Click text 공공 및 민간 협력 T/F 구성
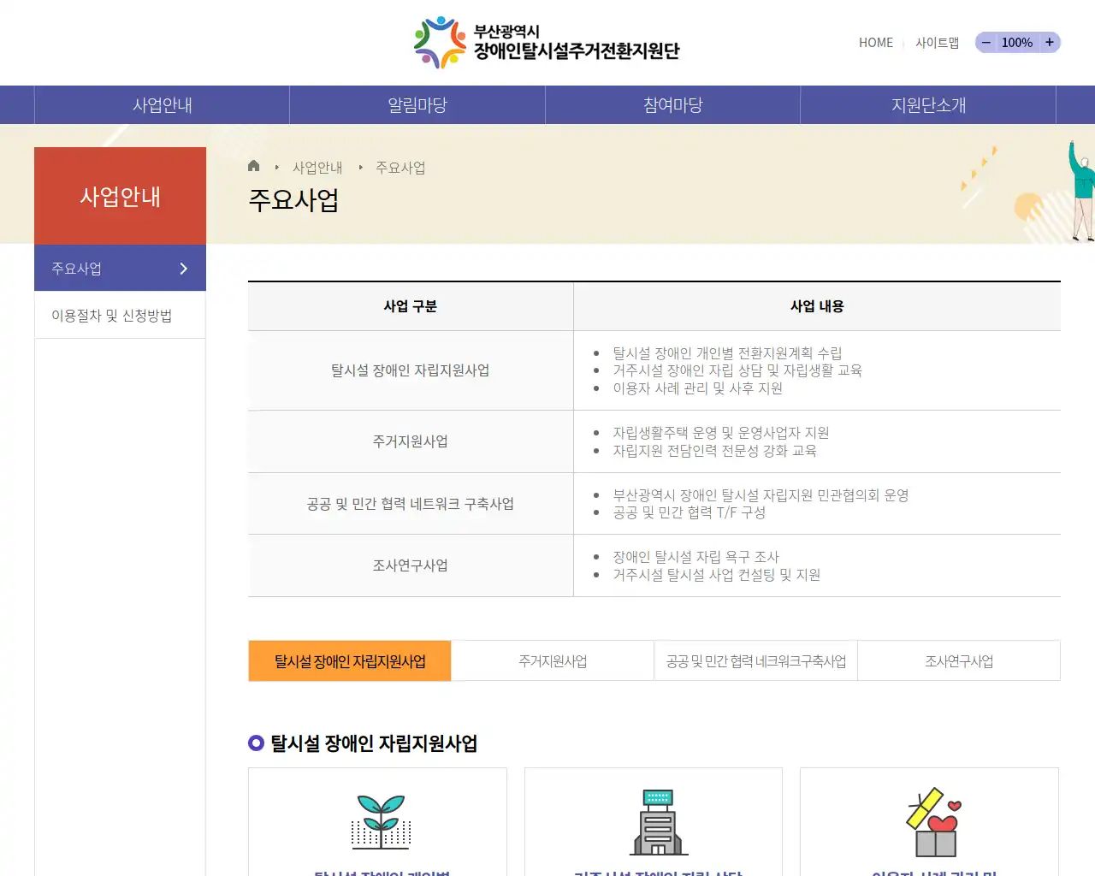 tap(689, 512)
